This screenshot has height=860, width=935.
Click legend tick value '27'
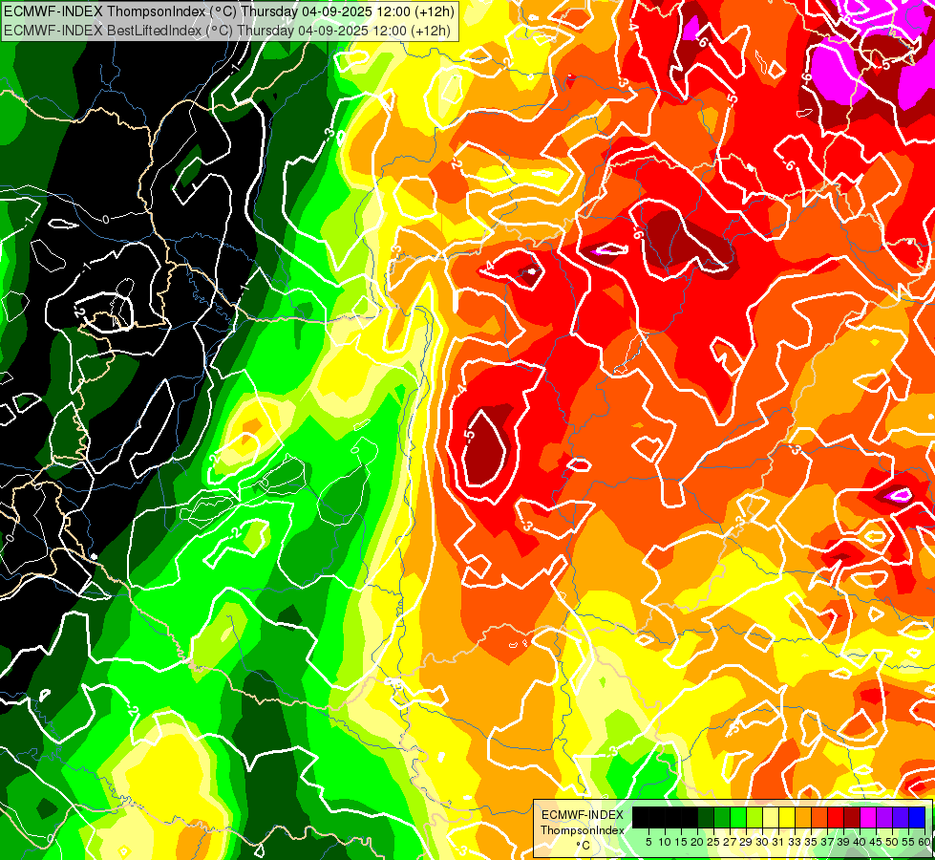(730, 842)
